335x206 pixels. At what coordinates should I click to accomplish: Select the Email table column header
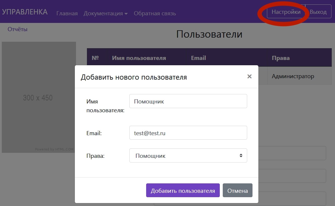198,58
